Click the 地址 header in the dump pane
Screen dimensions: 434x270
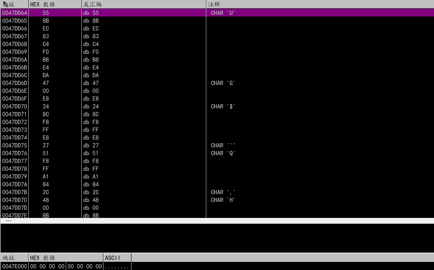point(14,258)
